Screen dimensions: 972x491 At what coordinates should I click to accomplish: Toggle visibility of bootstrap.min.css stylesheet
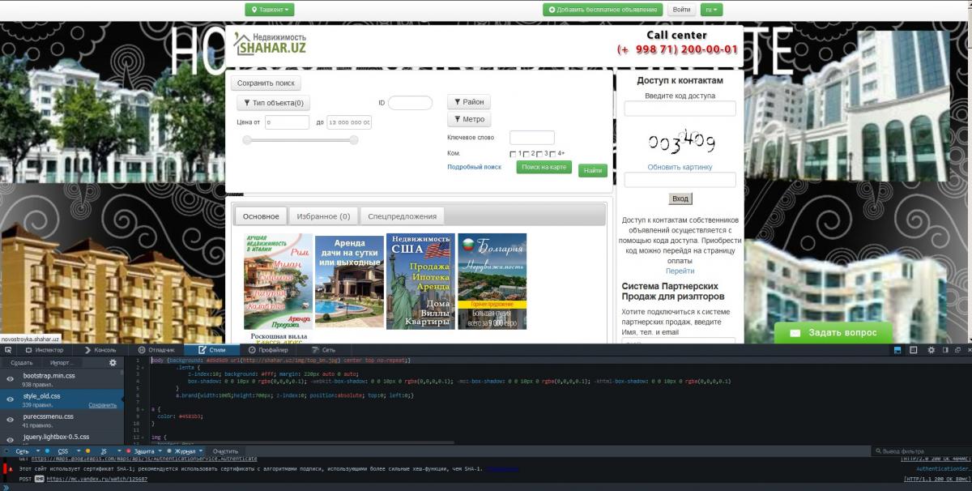point(11,380)
